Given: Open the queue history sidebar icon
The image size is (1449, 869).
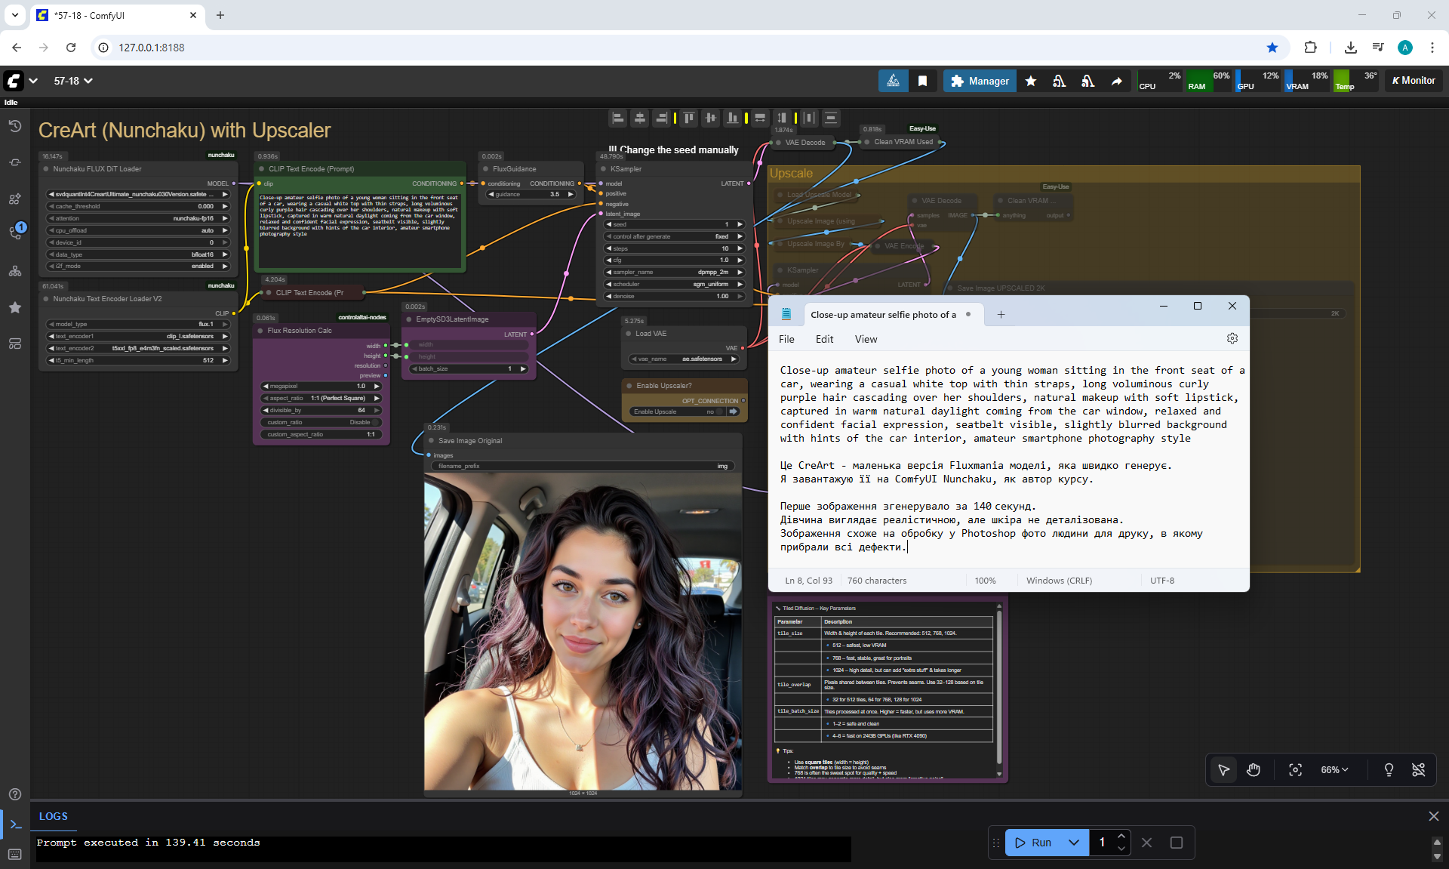Looking at the screenshot, I should point(15,126).
